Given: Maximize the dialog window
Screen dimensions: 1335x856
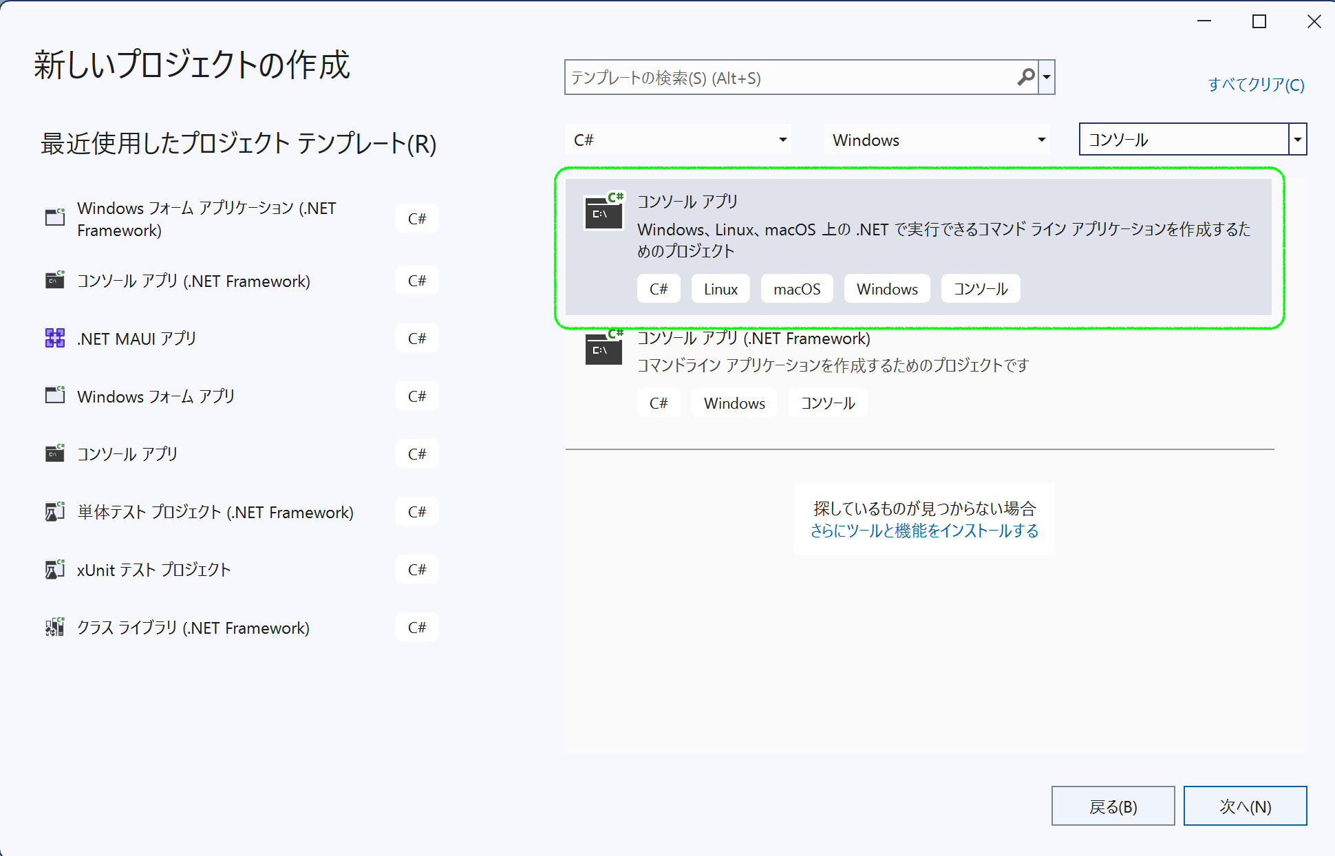Looking at the screenshot, I should [1259, 22].
